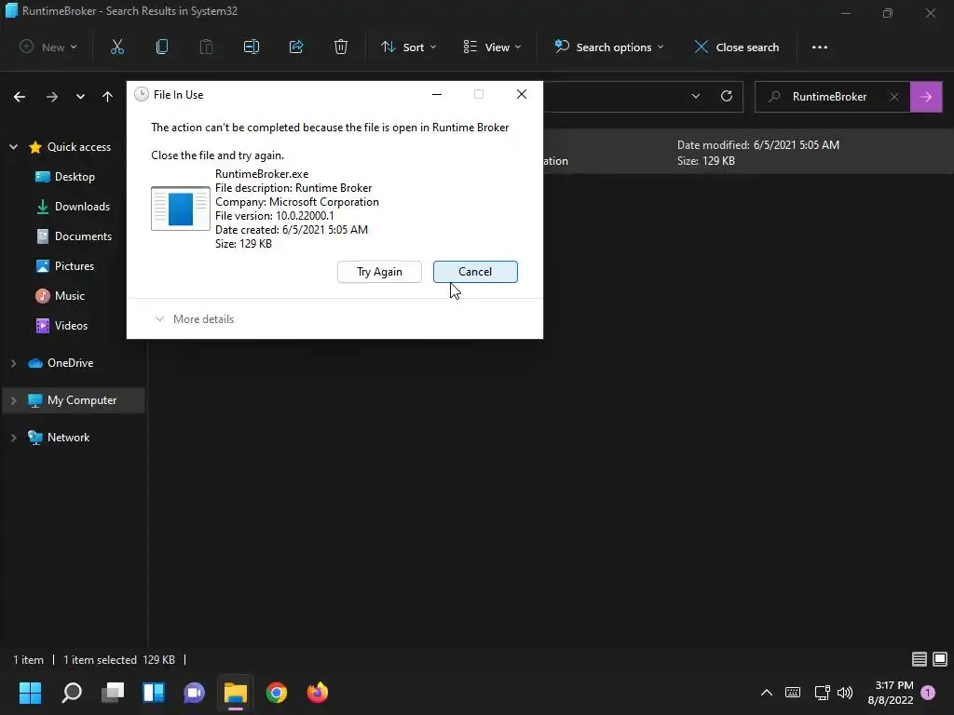This screenshot has height=715, width=954.
Task: Open the three-dot See more menu
Action: coord(820,47)
